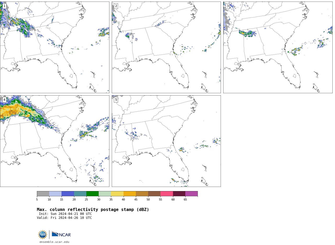The image size is (335, 245).
Task: Click the colorbar tick label 5
Action: click(37, 200)
